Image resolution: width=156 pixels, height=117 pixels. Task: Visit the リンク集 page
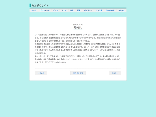[99, 10]
